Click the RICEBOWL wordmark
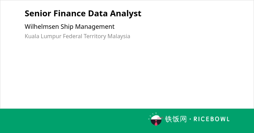 pos(212,119)
